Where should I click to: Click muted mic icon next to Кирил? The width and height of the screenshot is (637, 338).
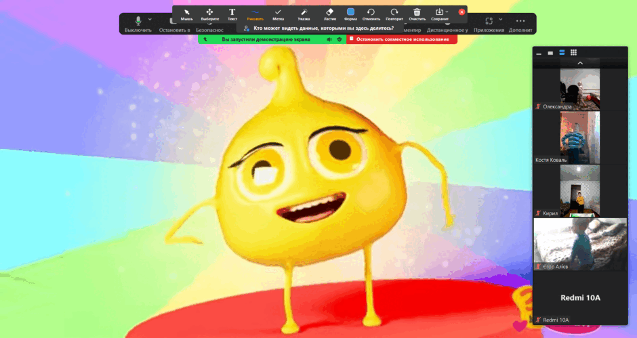(538, 213)
